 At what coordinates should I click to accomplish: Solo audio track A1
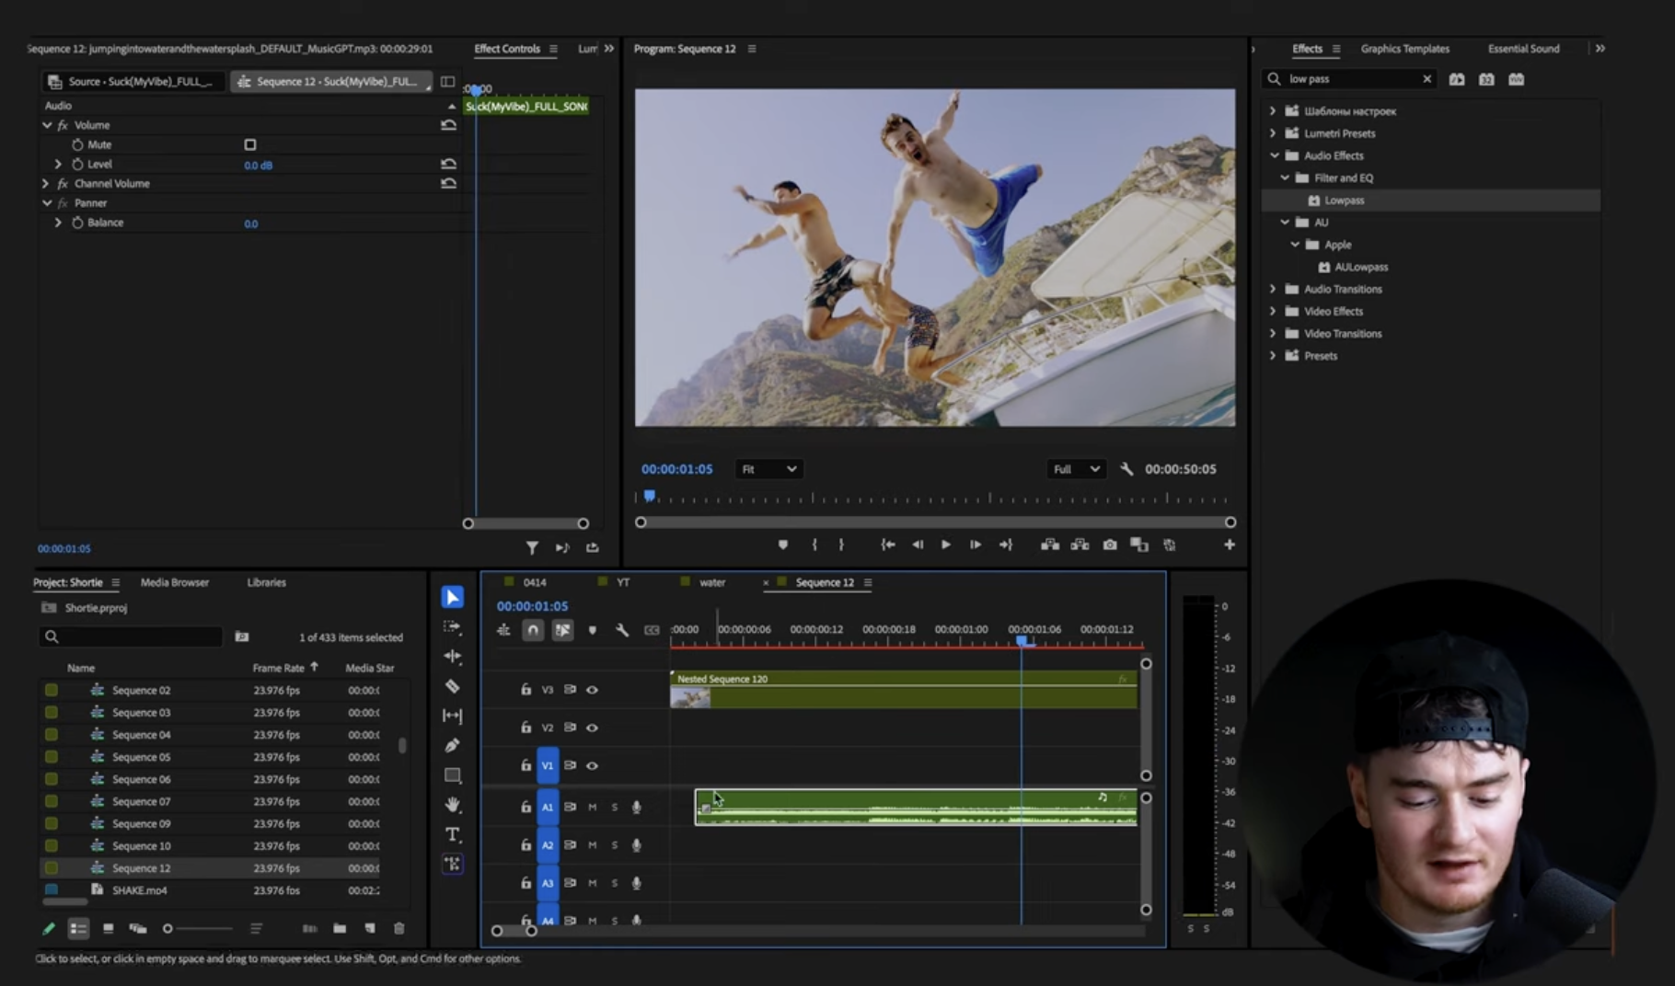[614, 808]
